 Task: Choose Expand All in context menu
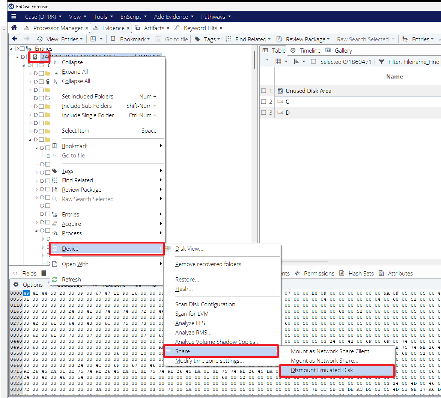pyautogui.click(x=75, y=71)
